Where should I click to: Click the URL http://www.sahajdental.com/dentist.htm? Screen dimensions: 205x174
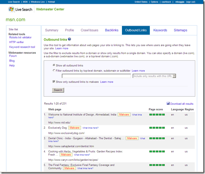point(71,146)
